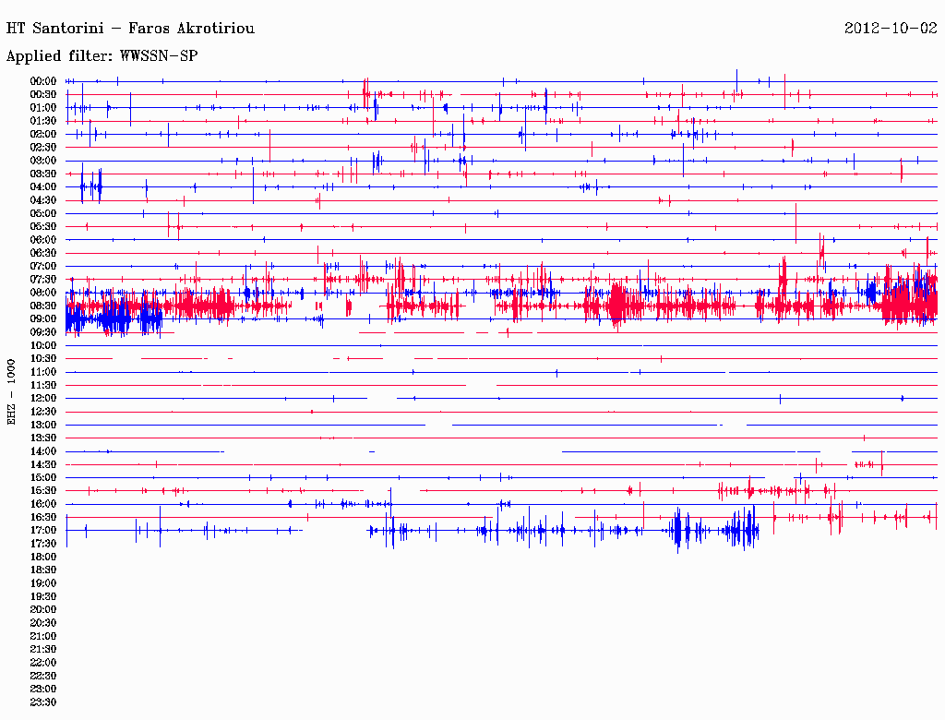Click the 05:00 time label
The width and height of the screenshot is (945, 720).
point(43,213)
